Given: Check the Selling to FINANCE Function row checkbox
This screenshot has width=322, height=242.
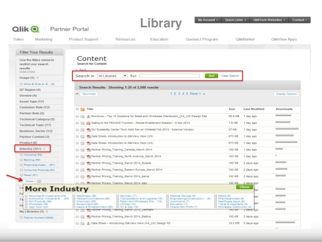Looking at the screenshot, I should pos(77,123).
